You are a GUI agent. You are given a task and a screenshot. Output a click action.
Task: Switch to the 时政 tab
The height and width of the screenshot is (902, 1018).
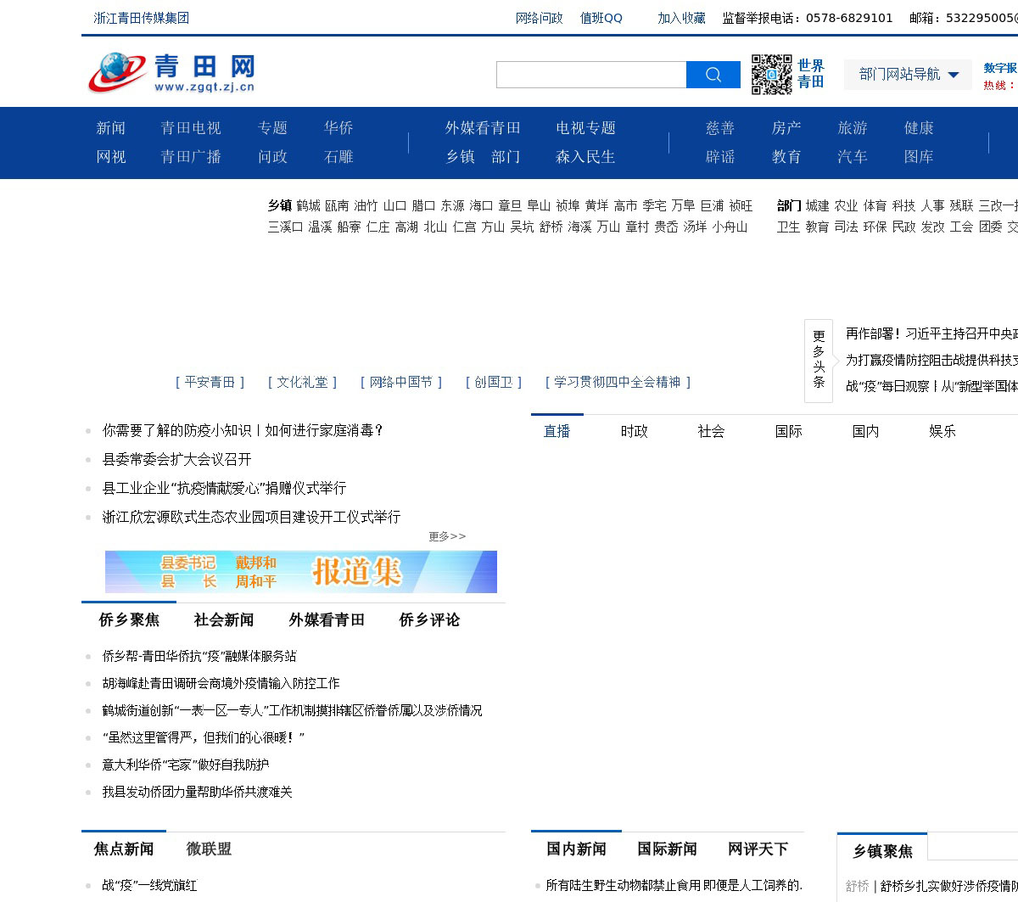pos(634,431)
